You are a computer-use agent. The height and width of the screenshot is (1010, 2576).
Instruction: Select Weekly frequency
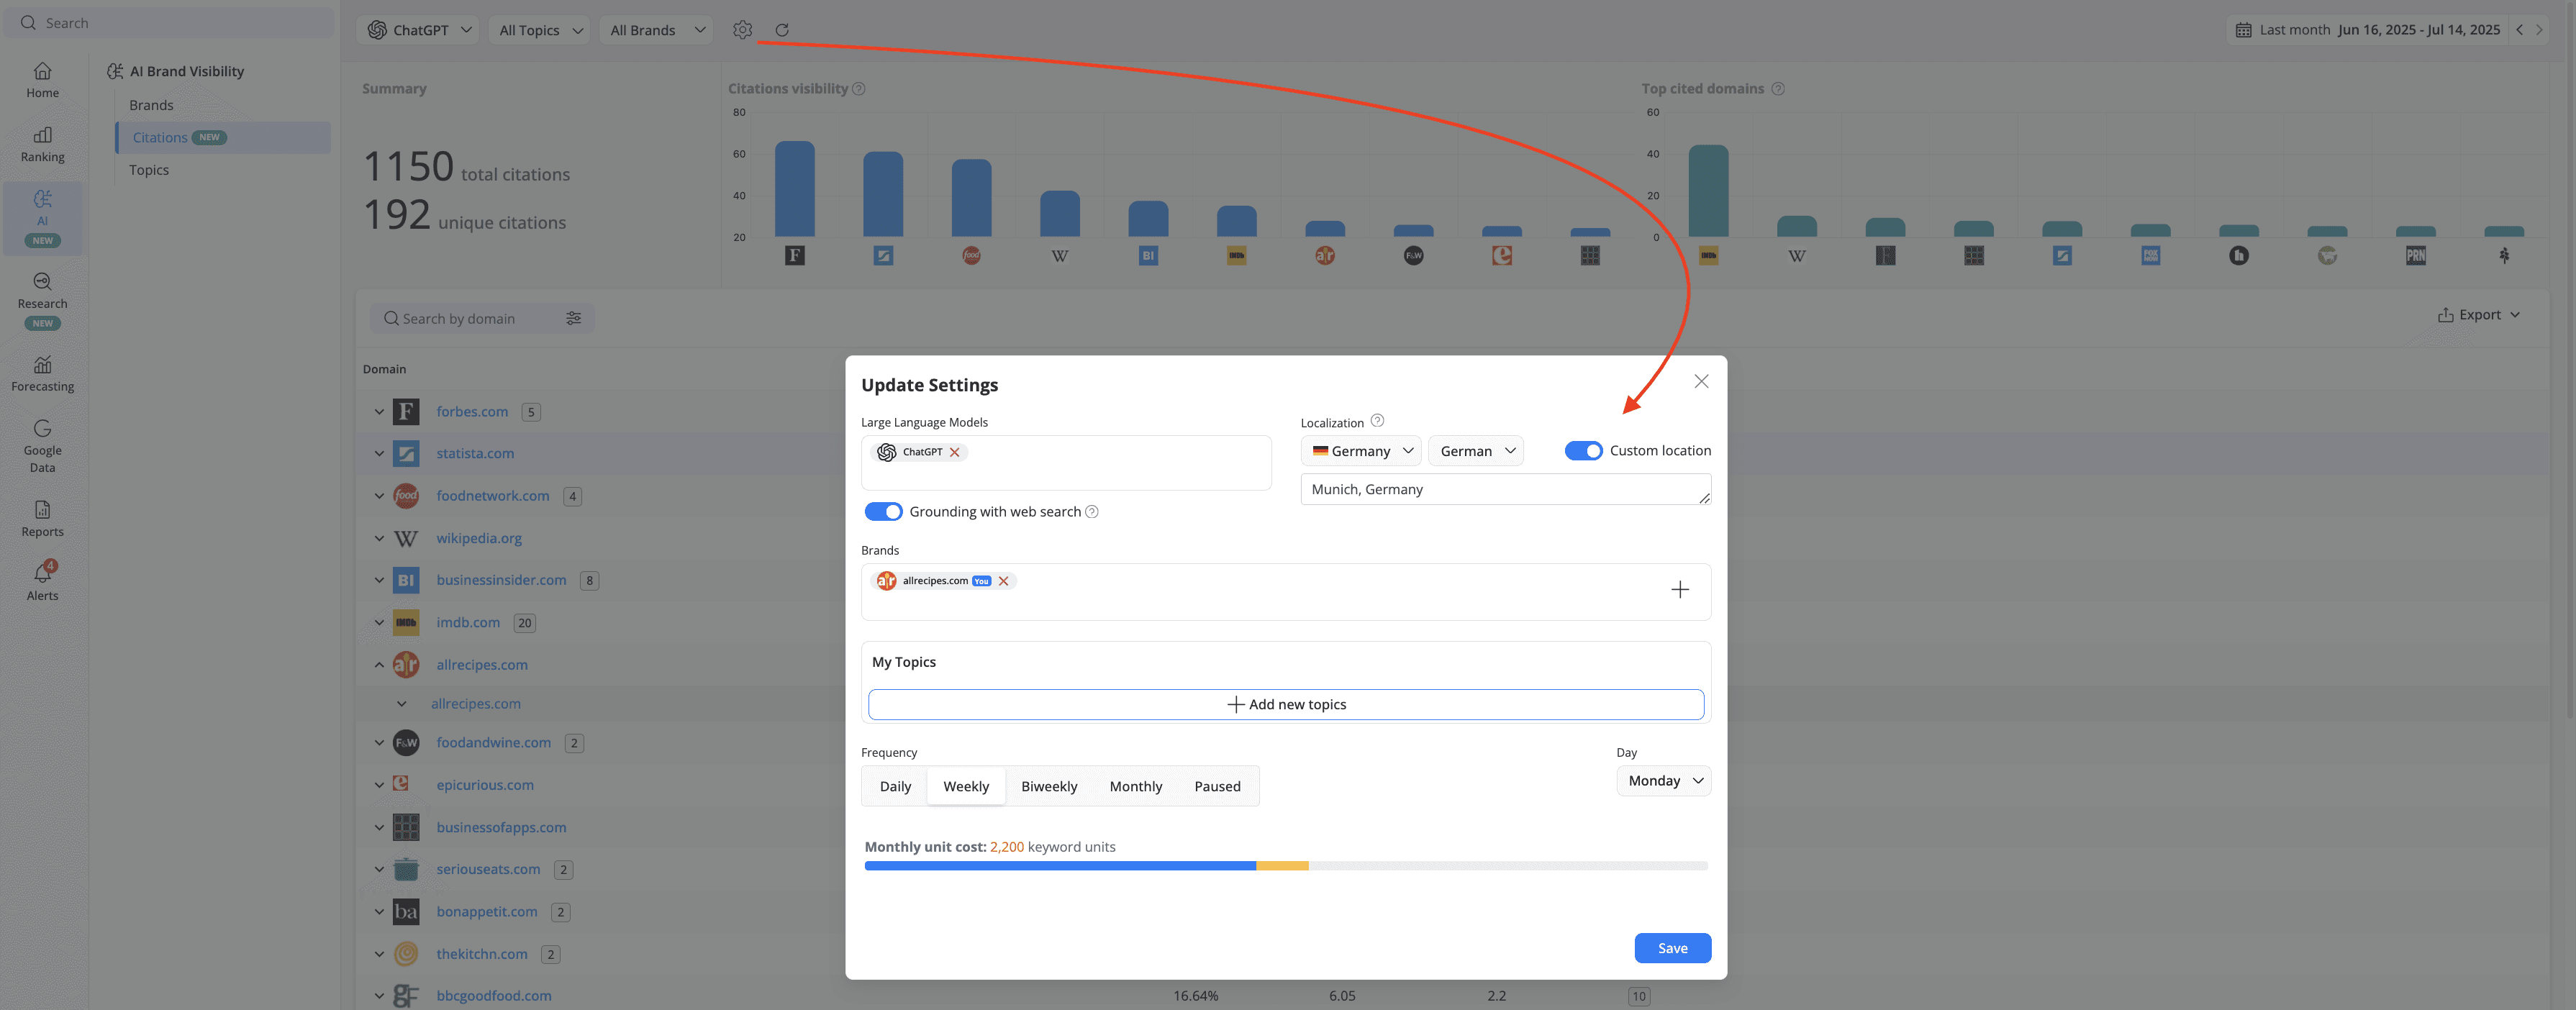click(x=966, y=786)
